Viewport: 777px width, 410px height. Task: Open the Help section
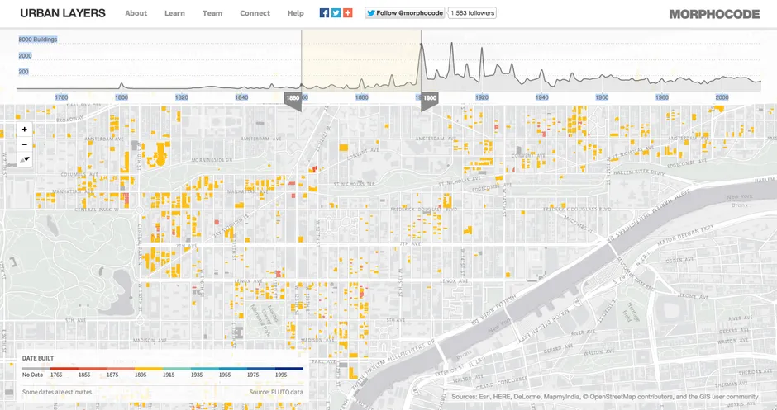pyautogui.click(x=295, y=13)
